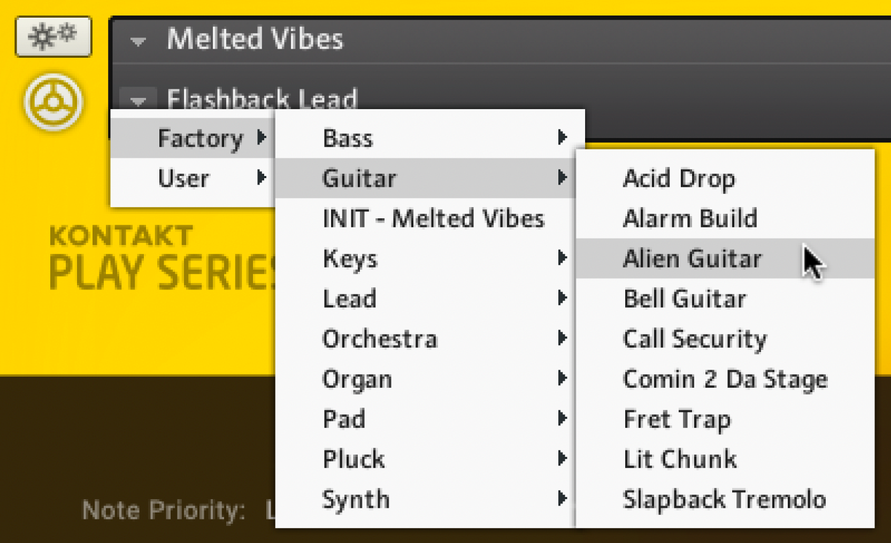This screenshot has height=543, width=891.
Task: Select the Guitar category entry
Action: [x=359, y=179]
